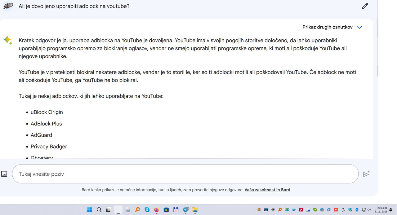The image size is (397, 215).
Task: Click the active blank app button on taskbar
Action: 118,210
